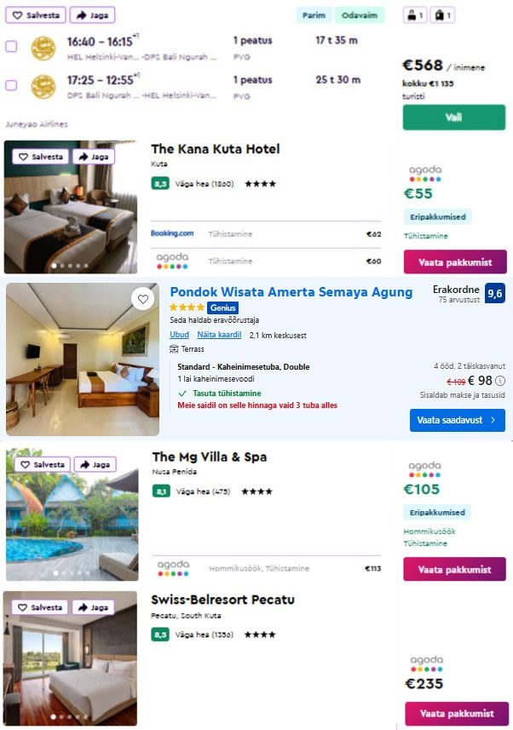Tick the checkbox for the 16:40 outbound flight

click(11, 47)
